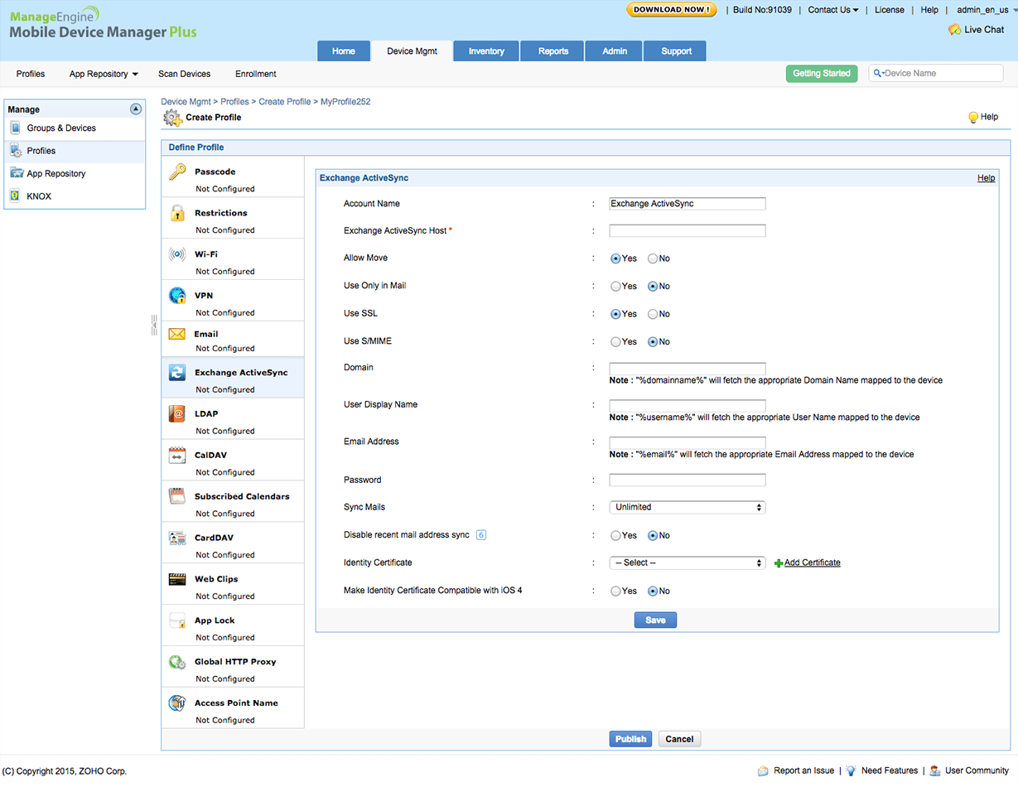
Task: Switch to the Home tab
Action: click(344, 51)
